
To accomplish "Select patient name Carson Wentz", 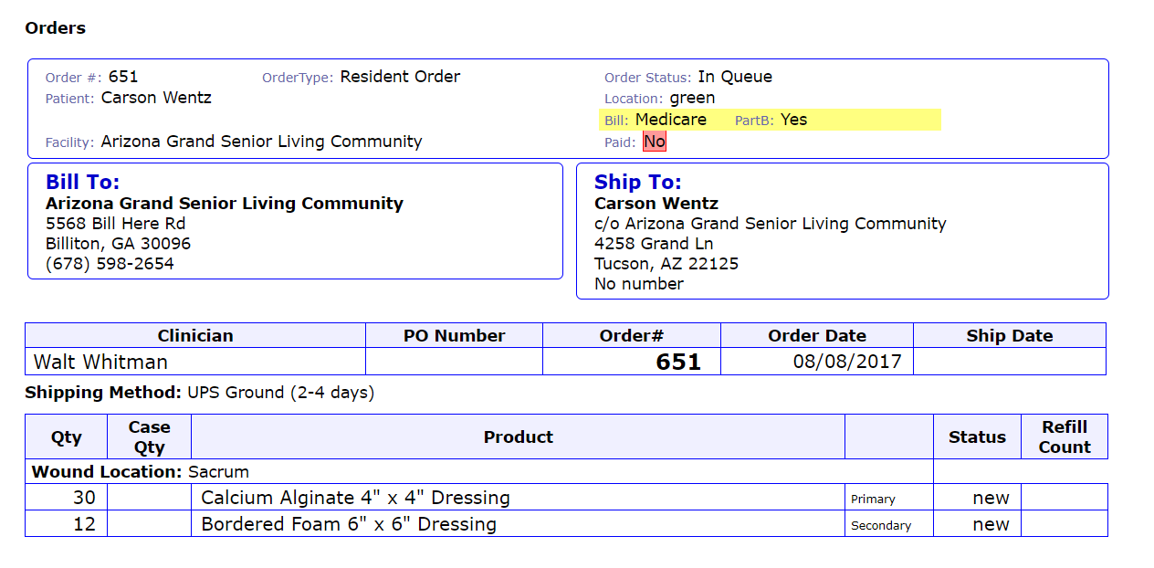I will click(156, 97).
